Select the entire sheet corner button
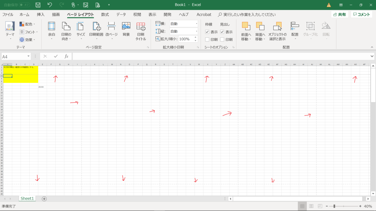Screen dimensions: 376x211 coord(2,64)
